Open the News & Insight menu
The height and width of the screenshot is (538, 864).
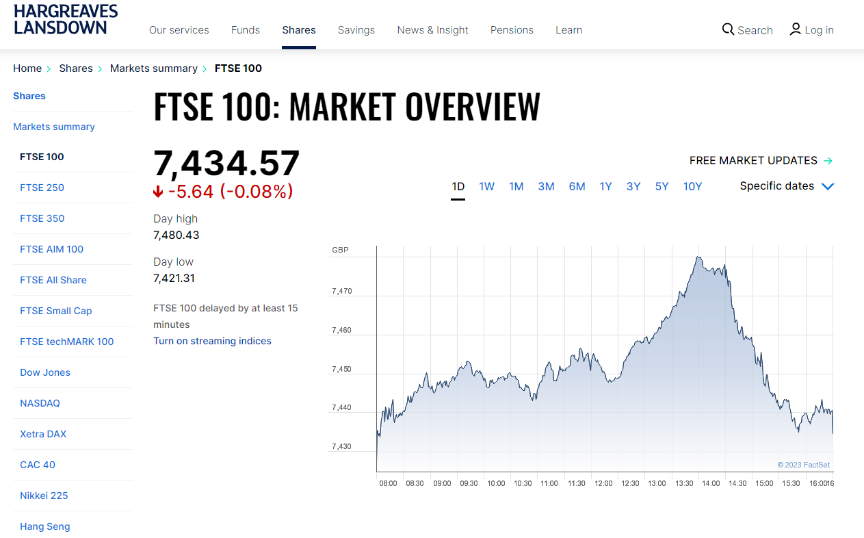(x=433, y=30)
